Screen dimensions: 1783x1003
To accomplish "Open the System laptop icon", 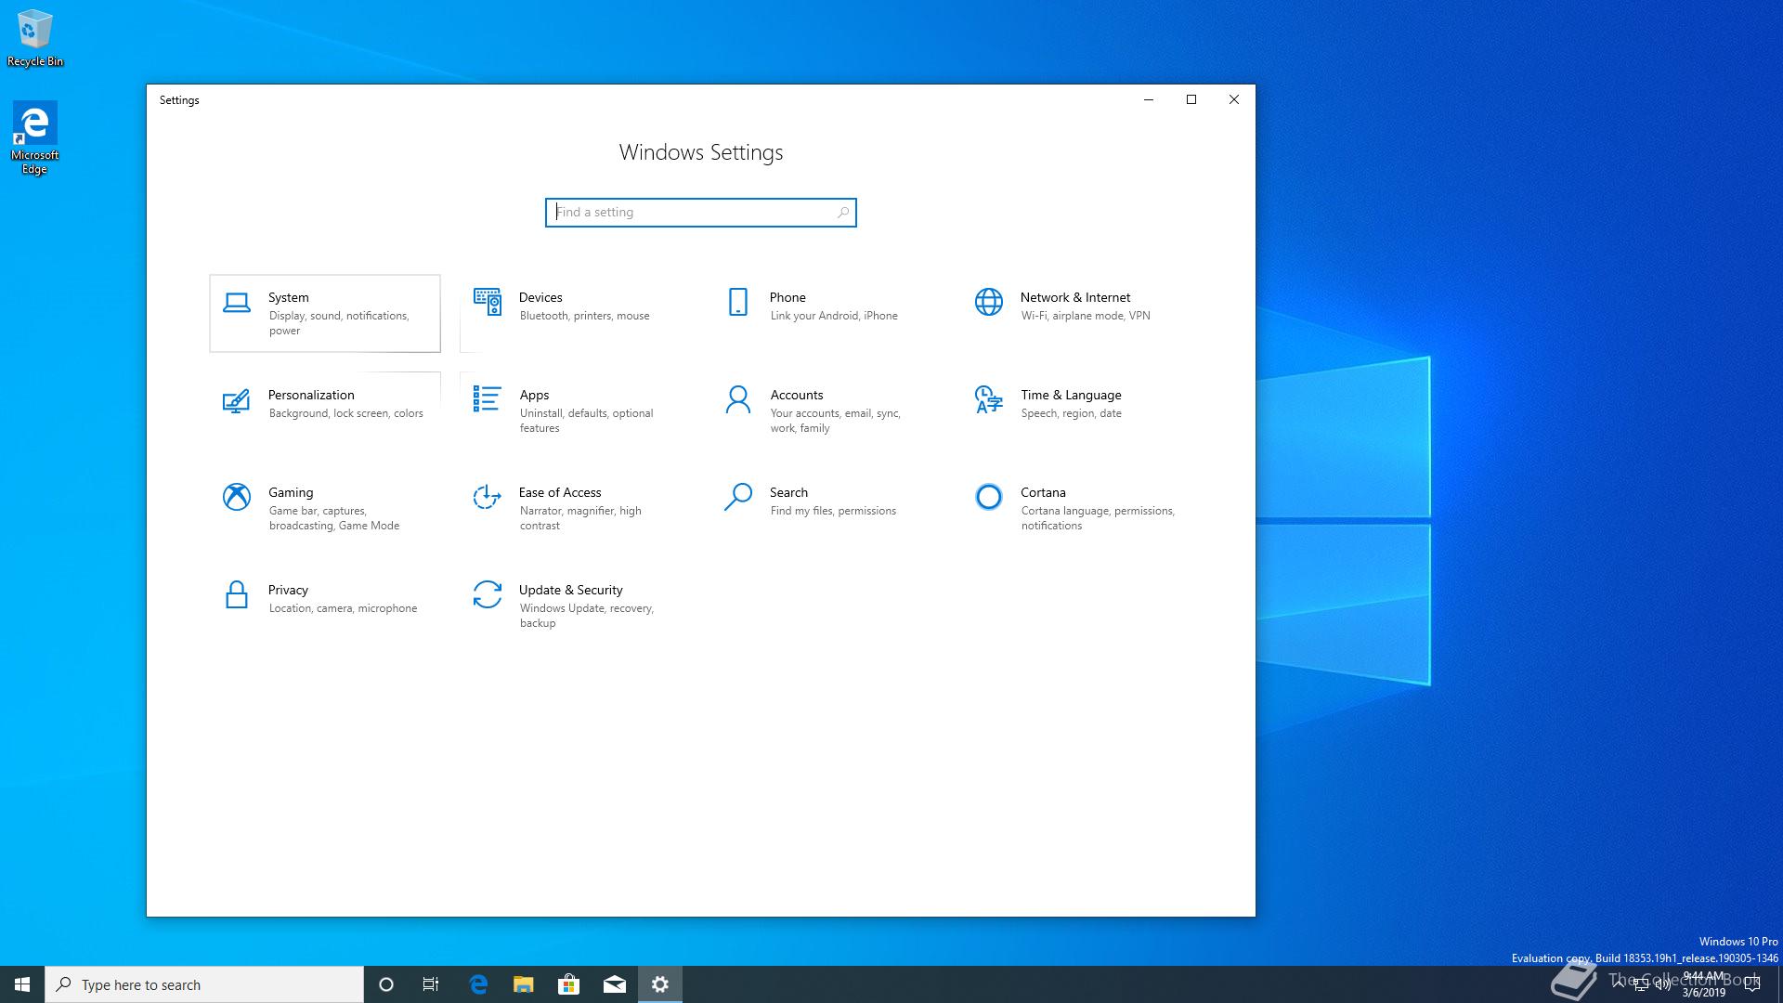I will [x=237, y=303].
